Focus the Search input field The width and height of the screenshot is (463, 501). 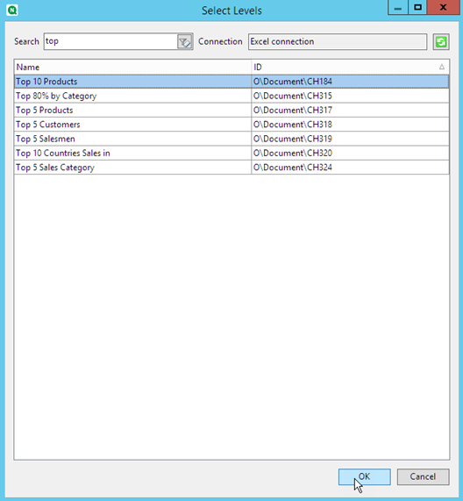tap(110, 41)
